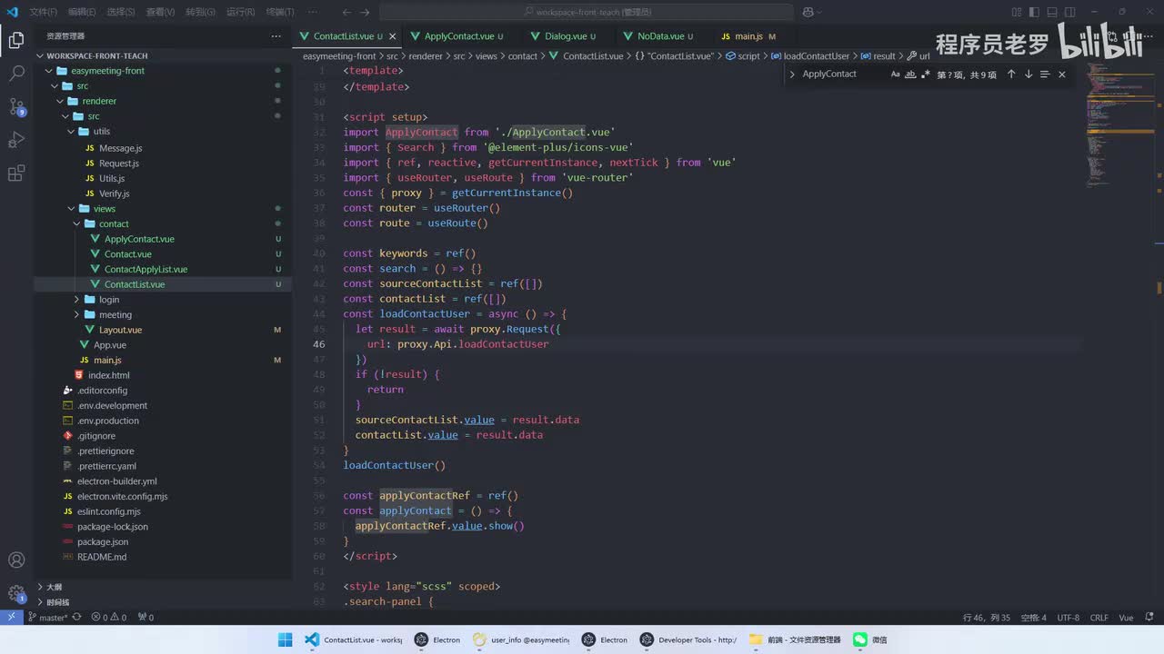Open the Search view in activity bar
1164x654 pixels.
point(16,74)
